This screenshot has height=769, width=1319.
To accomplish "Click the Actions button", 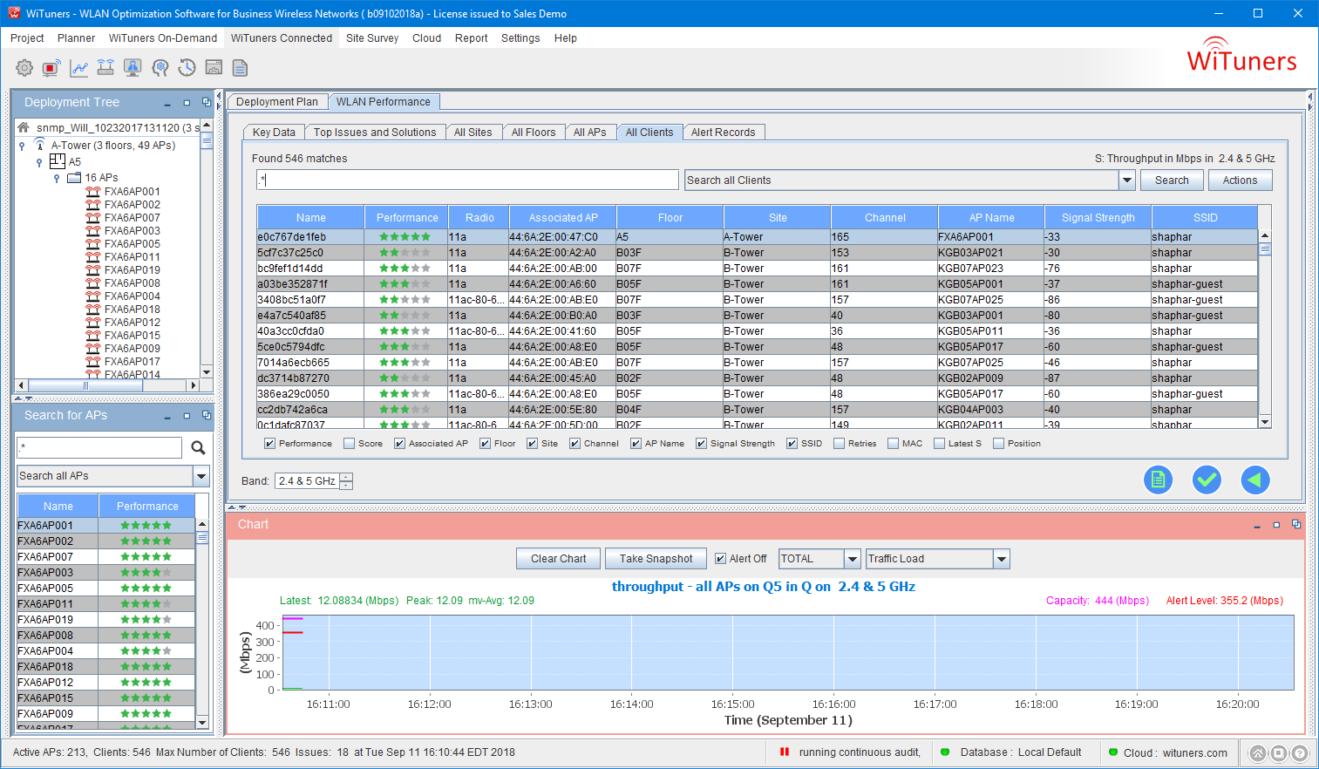I will pos(1240,180).
